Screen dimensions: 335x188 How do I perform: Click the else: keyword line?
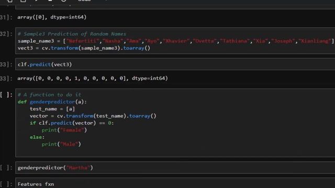(x=37, y=137)
